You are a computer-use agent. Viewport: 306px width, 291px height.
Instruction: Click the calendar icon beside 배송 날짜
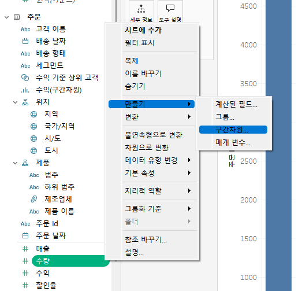(25, 41)
